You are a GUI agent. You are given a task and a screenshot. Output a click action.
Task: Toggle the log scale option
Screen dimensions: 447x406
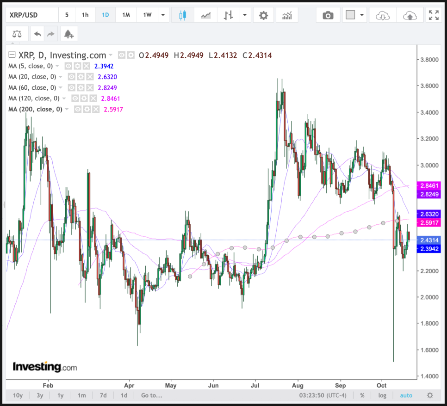[382, 395]
